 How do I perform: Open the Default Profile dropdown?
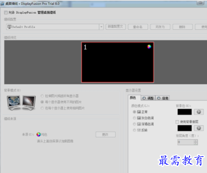click(101, 27)
